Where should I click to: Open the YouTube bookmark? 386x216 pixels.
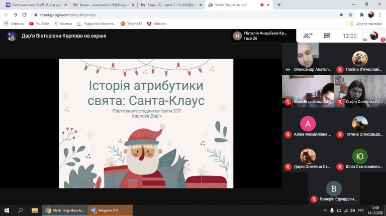(39, 24)
